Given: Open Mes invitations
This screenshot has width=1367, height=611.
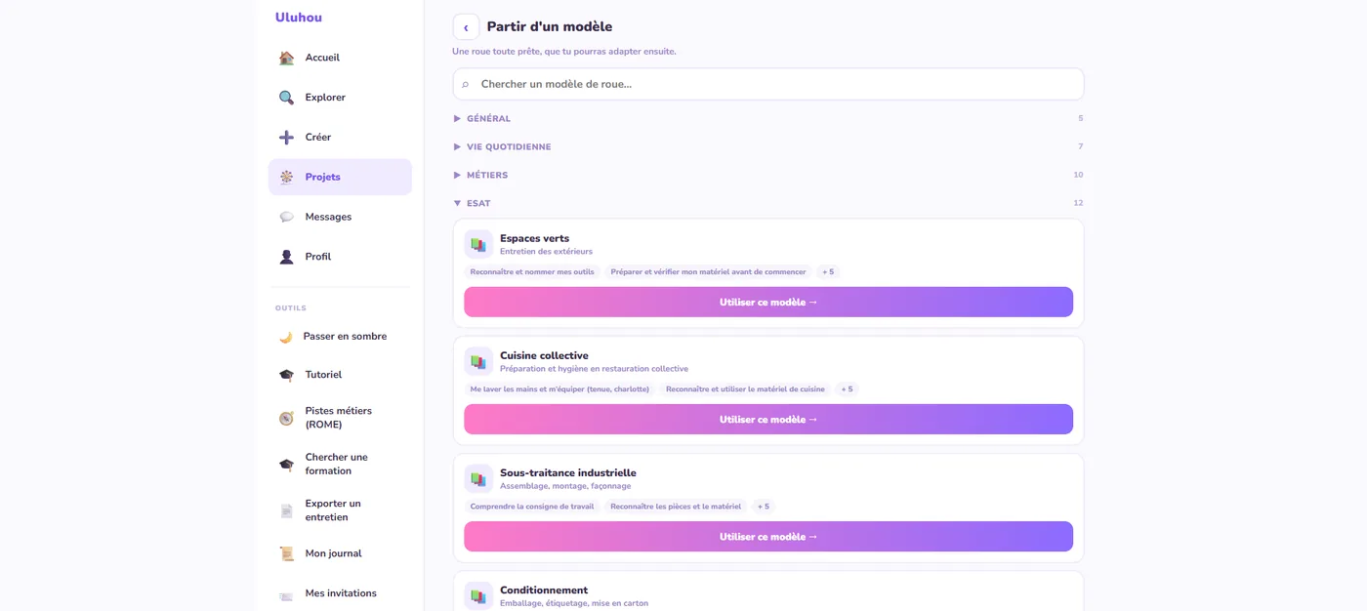Looking at the screenshot, I should pos(340,593).
